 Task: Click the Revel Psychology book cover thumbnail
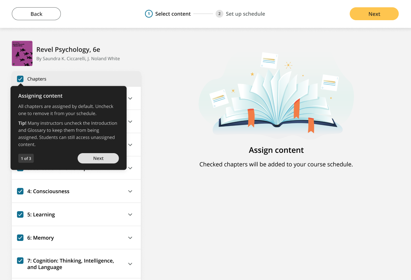click(22, 53)
